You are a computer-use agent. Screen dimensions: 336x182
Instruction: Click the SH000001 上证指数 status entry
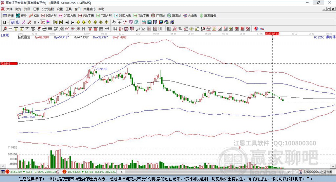(x=316, y=172)
